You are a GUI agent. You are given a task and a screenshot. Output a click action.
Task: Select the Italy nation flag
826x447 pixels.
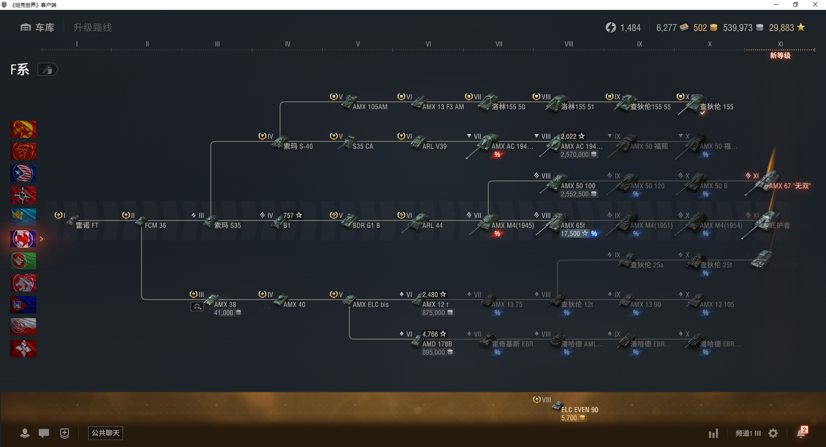tap(23, 261)
